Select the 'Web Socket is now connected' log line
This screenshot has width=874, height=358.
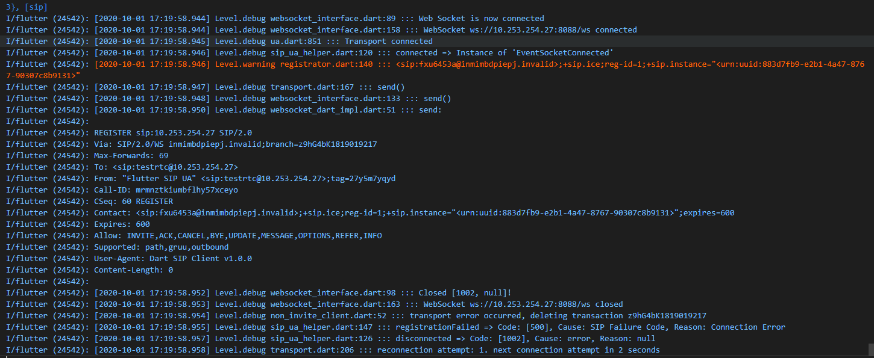pos(275,18)
